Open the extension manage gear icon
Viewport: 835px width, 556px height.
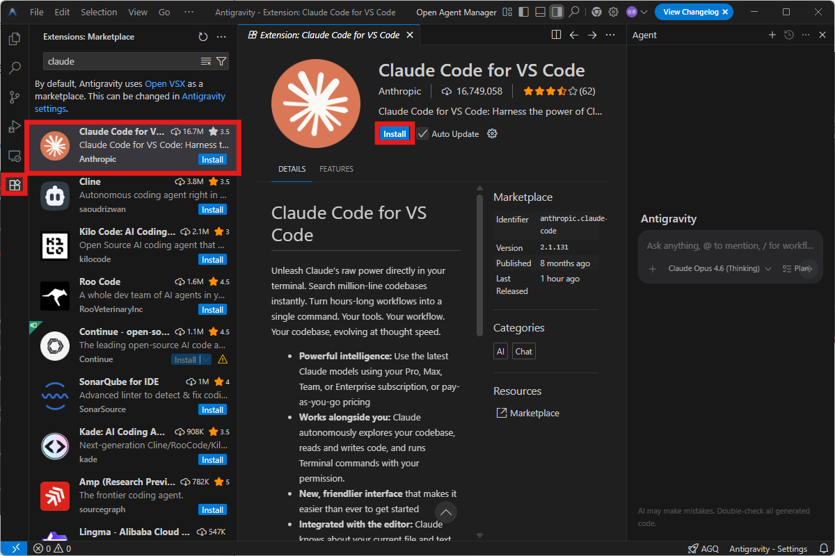(492, 133)
